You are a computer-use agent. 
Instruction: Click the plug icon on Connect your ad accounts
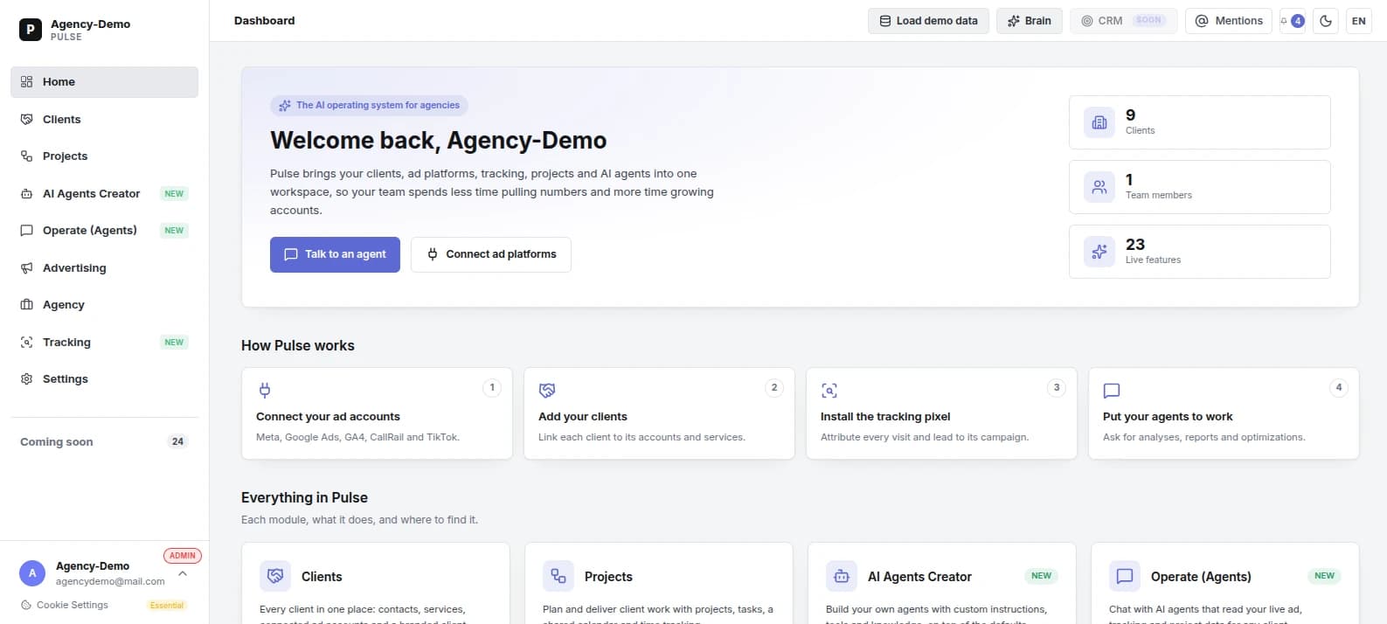pyautogui.click(x=265, y=390)
